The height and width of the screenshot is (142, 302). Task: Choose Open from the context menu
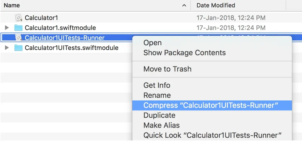(x=153, y=43)
